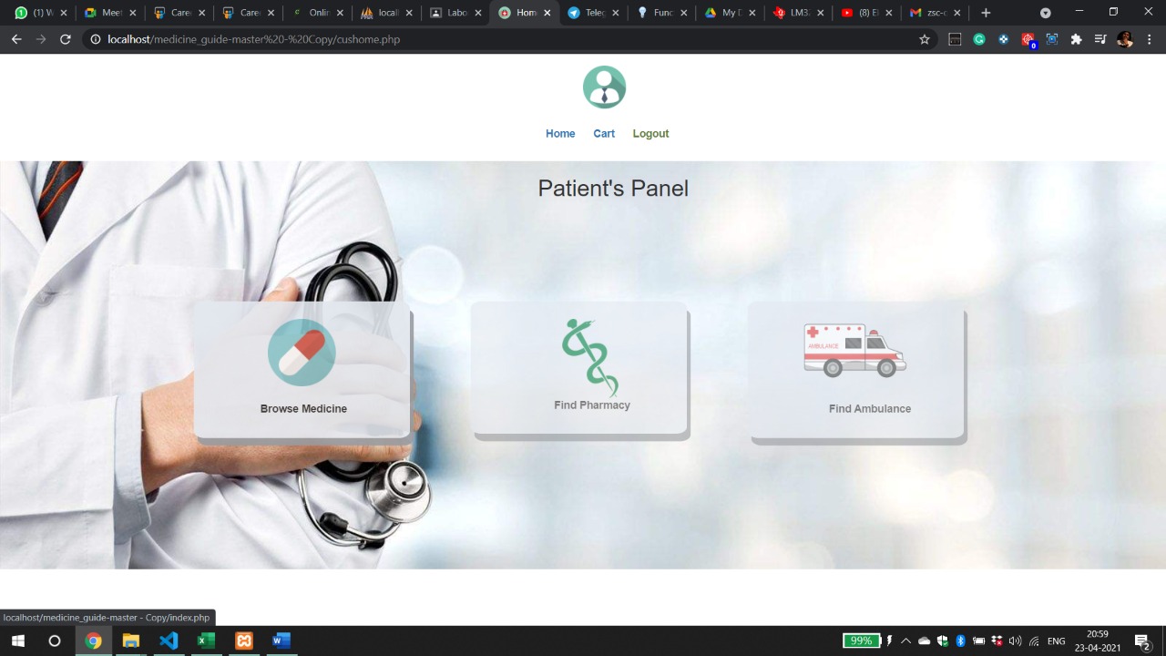Click the OneDrive cloud tray icon

[924, 641]
